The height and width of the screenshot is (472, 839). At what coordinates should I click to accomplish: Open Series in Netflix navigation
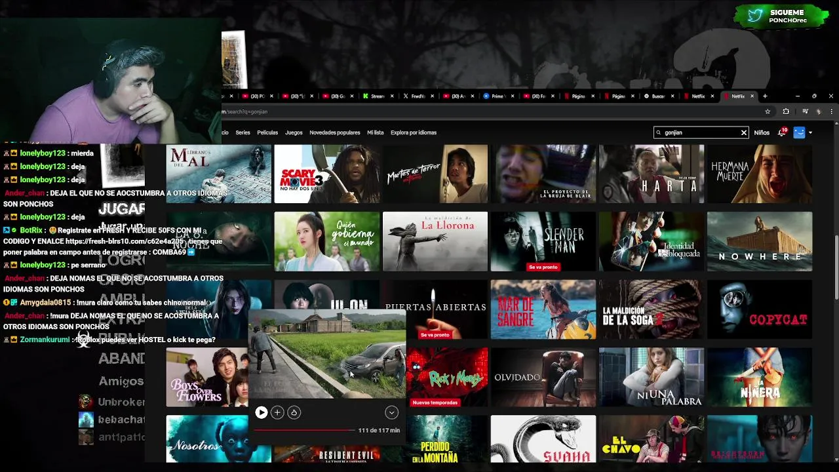(x=243, y=132)
